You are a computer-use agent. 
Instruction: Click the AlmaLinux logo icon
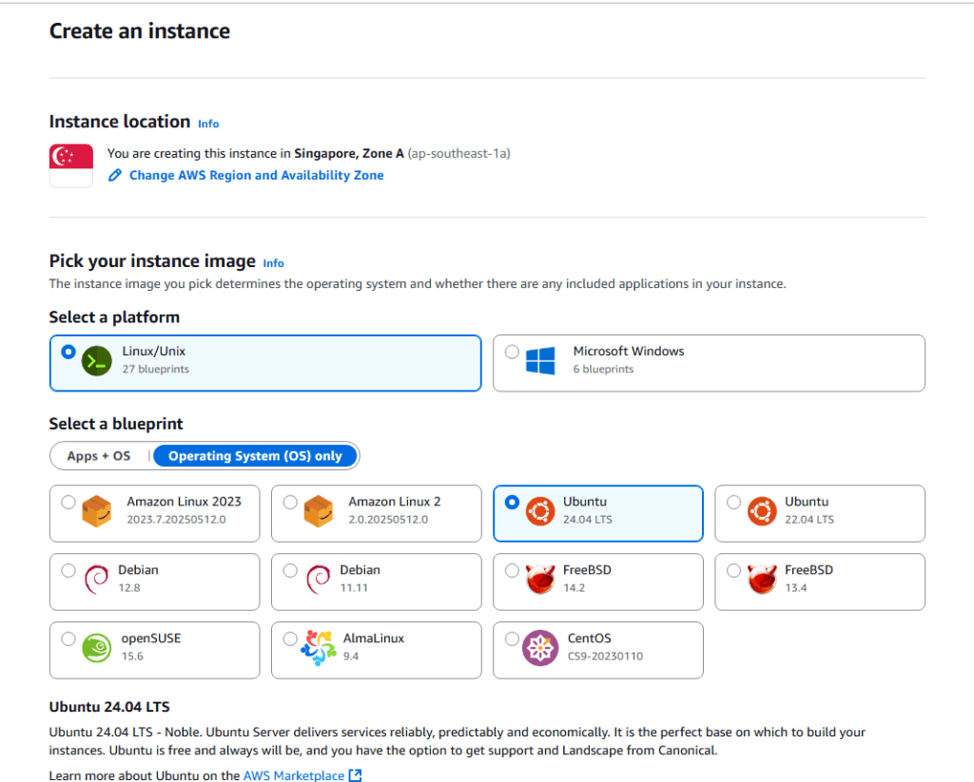(x=318, y=648)
